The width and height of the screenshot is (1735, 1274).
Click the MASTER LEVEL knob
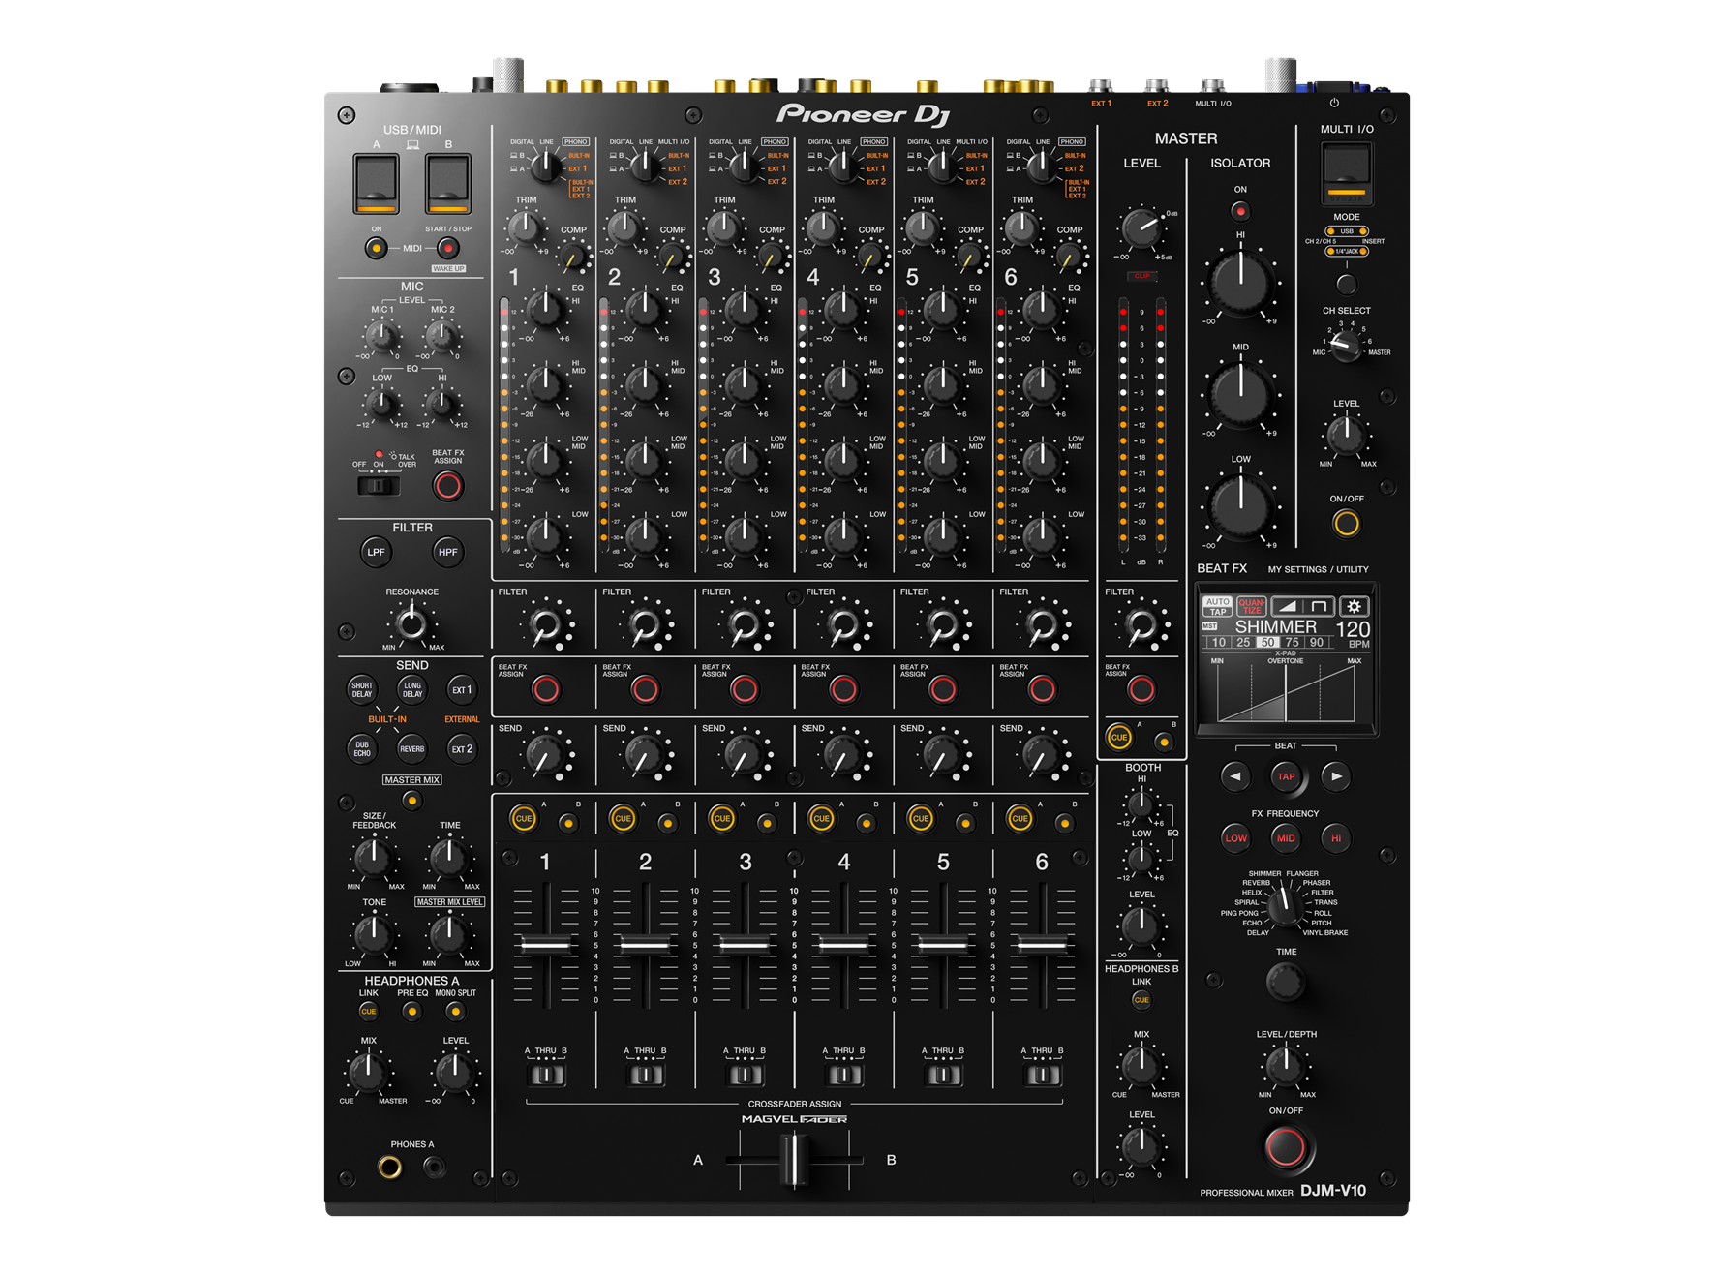point(1141,229)
